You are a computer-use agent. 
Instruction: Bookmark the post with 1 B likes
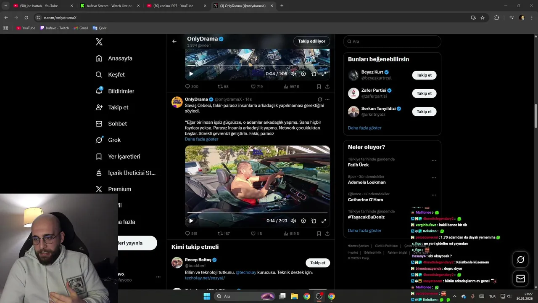[319, 233]
